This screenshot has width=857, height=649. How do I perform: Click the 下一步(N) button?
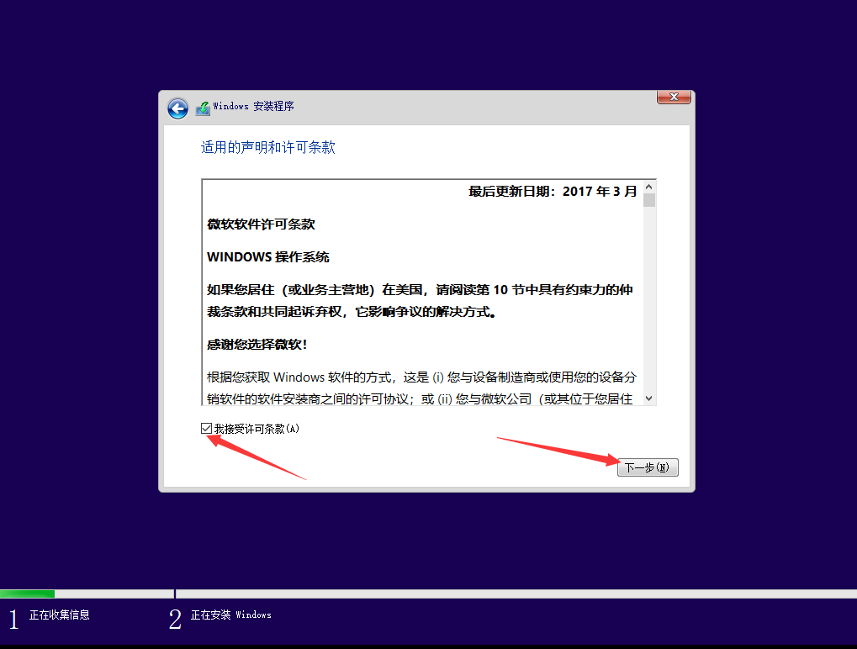click(x=647, y=467)
